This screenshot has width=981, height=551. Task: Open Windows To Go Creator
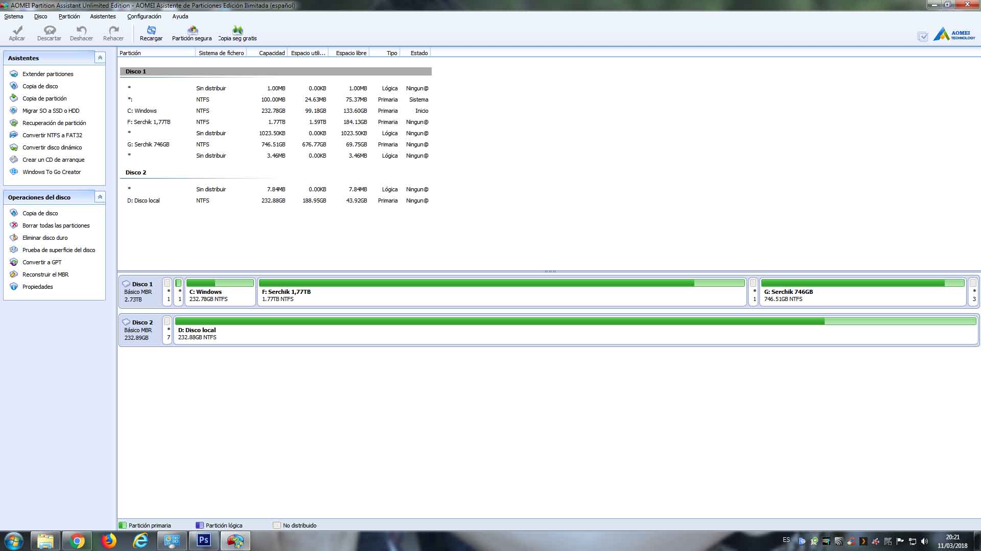51,172
